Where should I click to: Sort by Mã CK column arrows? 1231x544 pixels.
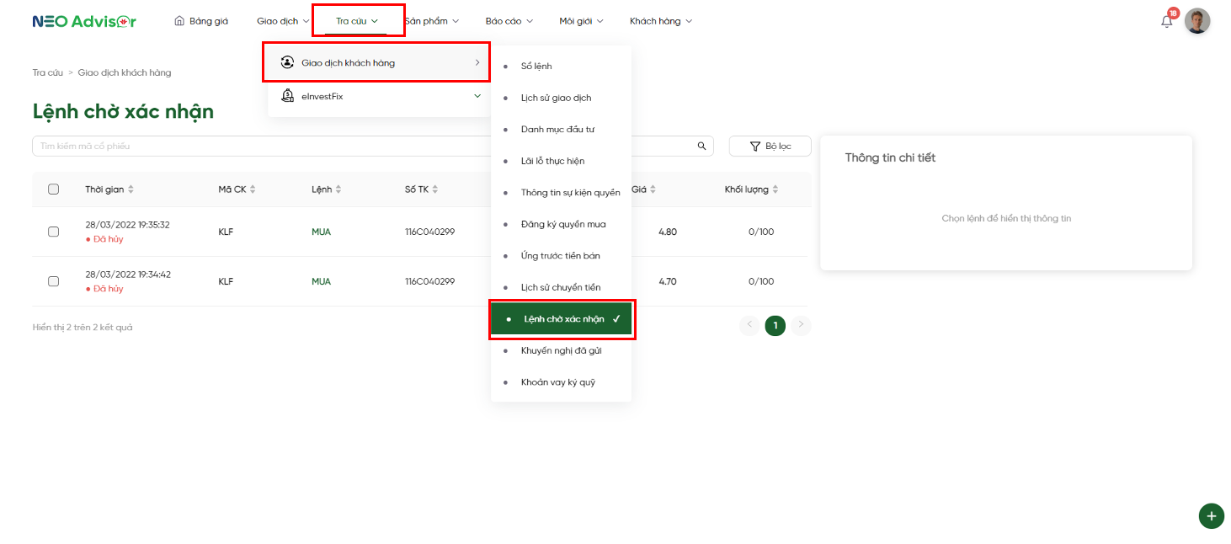click(253, 189)
